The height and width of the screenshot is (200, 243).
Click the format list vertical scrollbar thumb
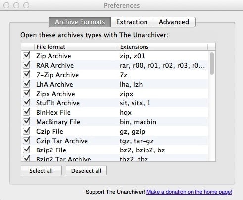212,63
